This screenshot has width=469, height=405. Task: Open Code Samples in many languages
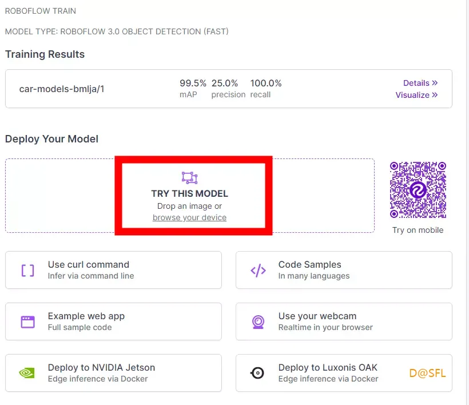(x=344, y=270)
